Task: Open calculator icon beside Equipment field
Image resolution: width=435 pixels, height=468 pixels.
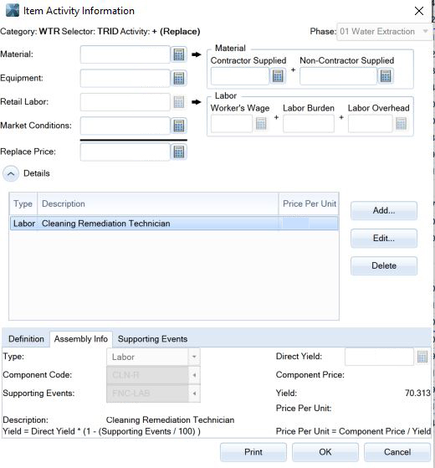Action: [178, 78]
